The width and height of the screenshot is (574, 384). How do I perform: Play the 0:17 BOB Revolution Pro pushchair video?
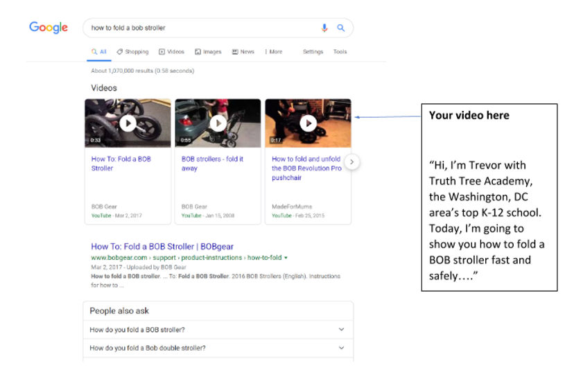308,123
